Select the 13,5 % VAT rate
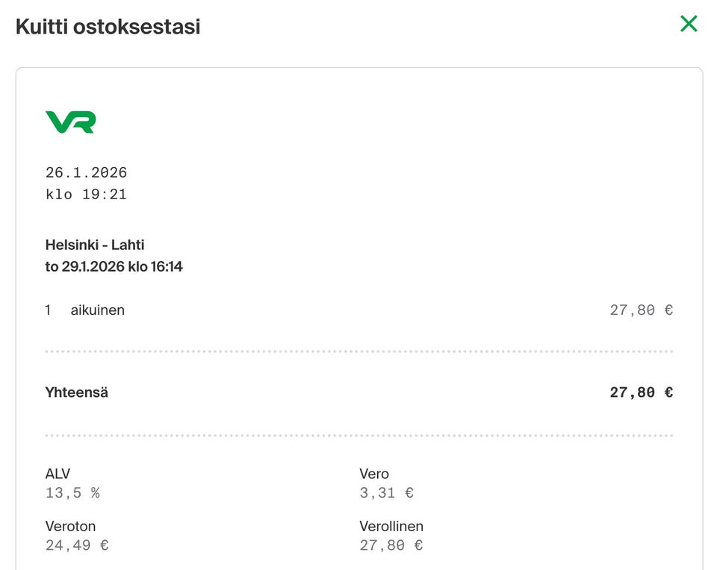Screen dimensions: 717x570 click(72, 492)
